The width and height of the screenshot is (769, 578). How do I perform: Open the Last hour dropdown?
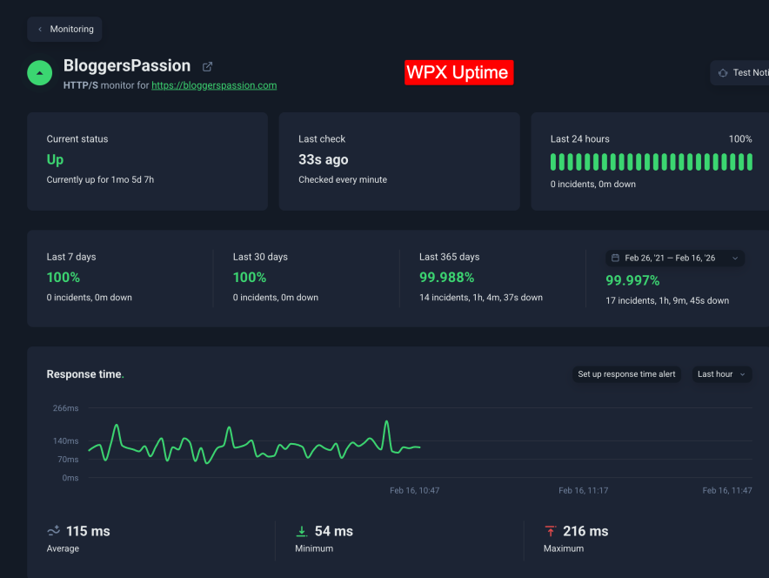pos(722,374)
